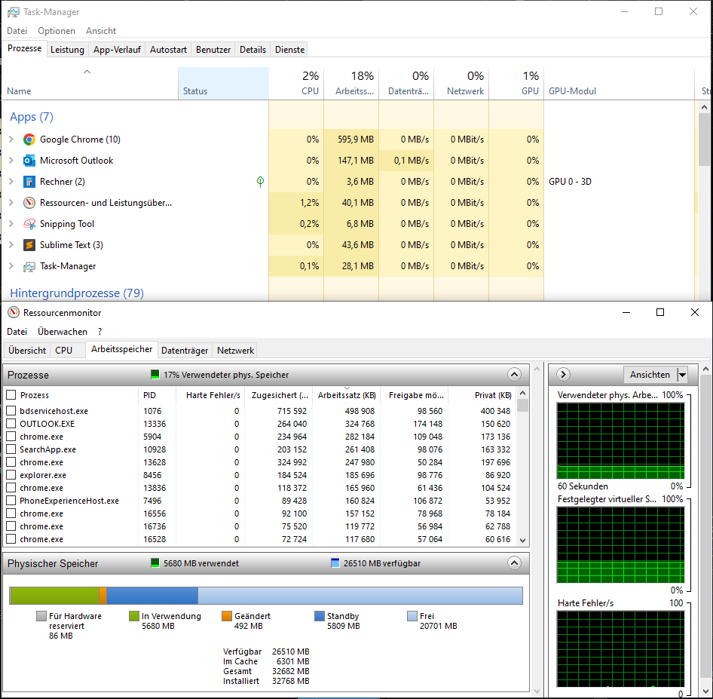Click the Task-Manager icon in process list
This screenshot has width=713, height=699.
29,266
